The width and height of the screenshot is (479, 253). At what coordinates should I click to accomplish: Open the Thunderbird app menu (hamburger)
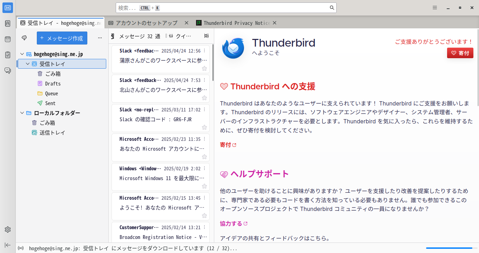(x=435, y=8)
